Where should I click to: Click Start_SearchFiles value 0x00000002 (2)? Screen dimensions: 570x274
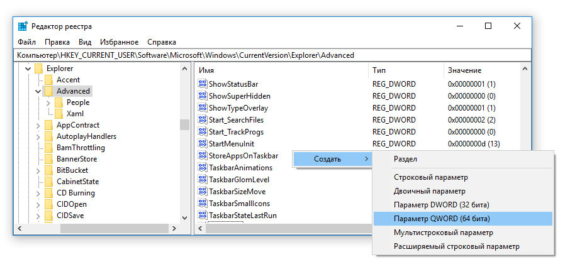coord(471,119)
